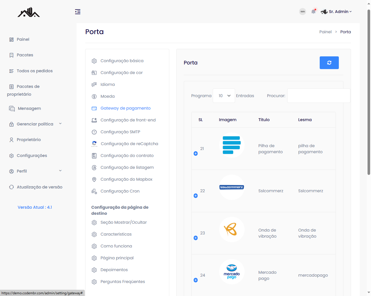Open the entries count dropdown showing 10
Screen dimensions: 371x296
point(224,96)
